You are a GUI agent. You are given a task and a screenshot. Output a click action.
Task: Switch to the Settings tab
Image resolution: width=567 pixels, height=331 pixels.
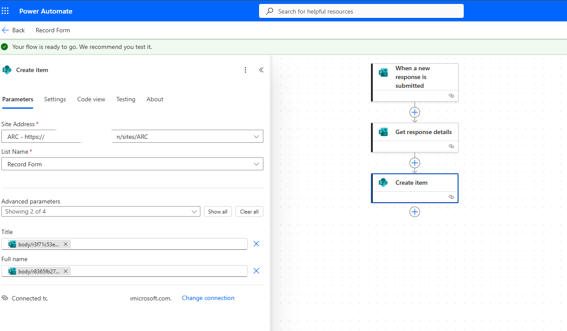55,99
